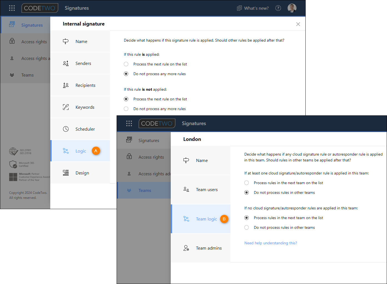Click the ISO 27001 certification badge

click(x=20, y=151)
